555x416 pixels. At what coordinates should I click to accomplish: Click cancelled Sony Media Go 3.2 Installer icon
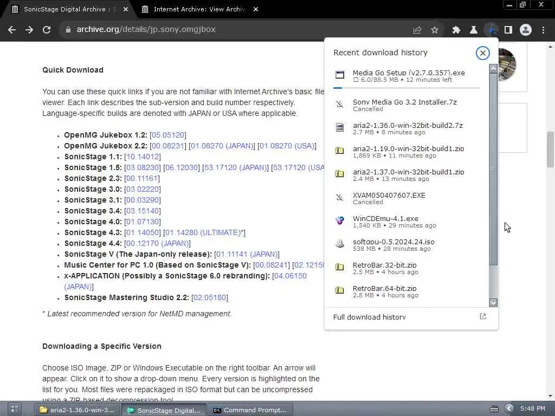click(x=339, y=104)
